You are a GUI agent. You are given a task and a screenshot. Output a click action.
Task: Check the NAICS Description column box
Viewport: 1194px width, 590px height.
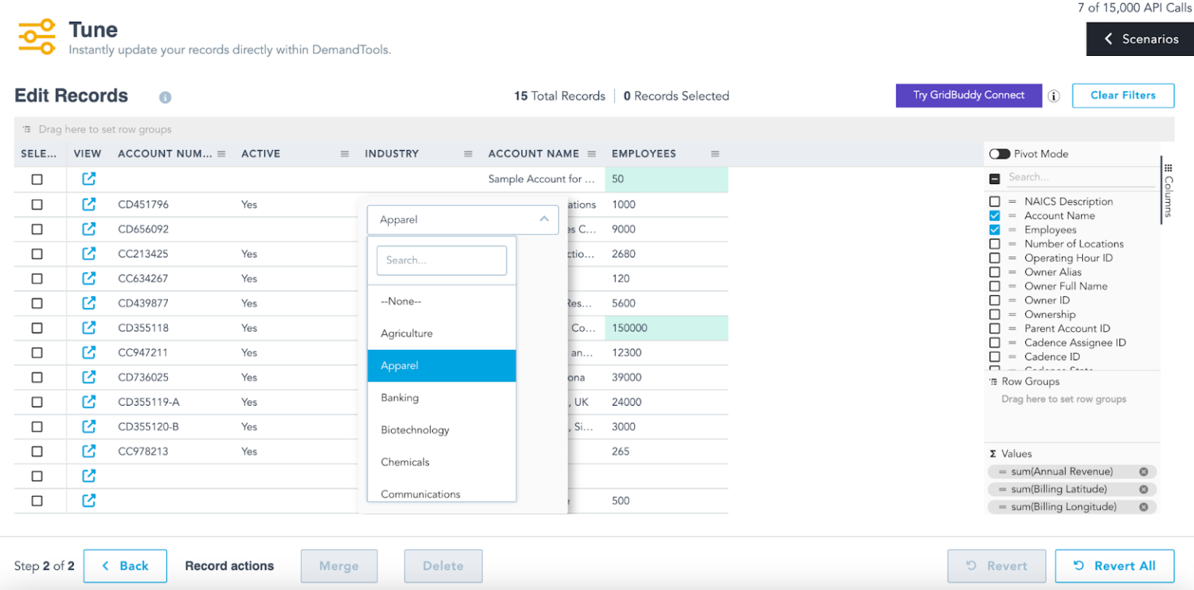(994, 201)
